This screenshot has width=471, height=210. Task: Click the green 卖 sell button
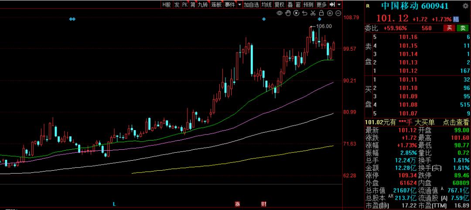[462, 28]
